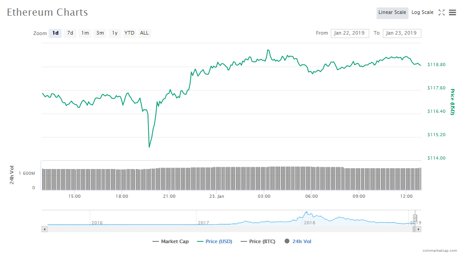Screen dimensions: 467x258
Task: Choose YTD zoom range
Action: 129,33
